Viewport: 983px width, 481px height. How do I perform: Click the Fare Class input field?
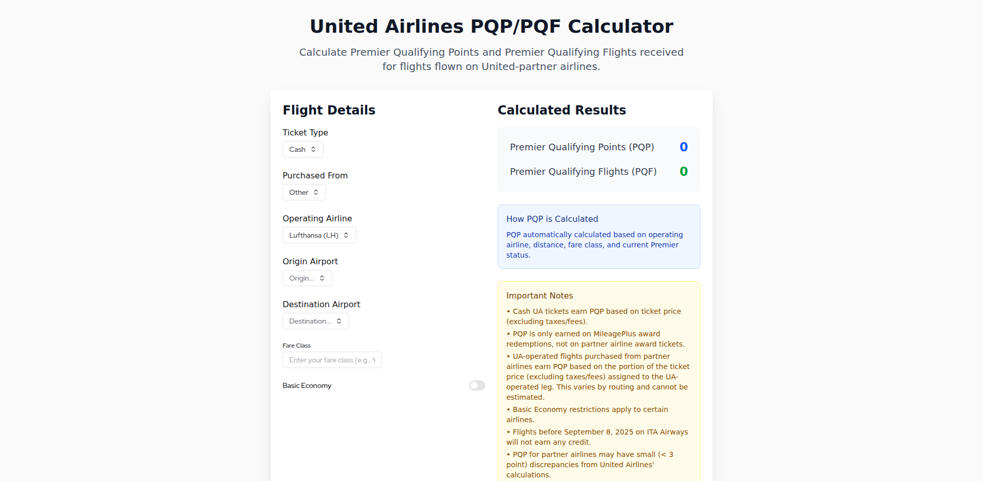click(332, 360)
